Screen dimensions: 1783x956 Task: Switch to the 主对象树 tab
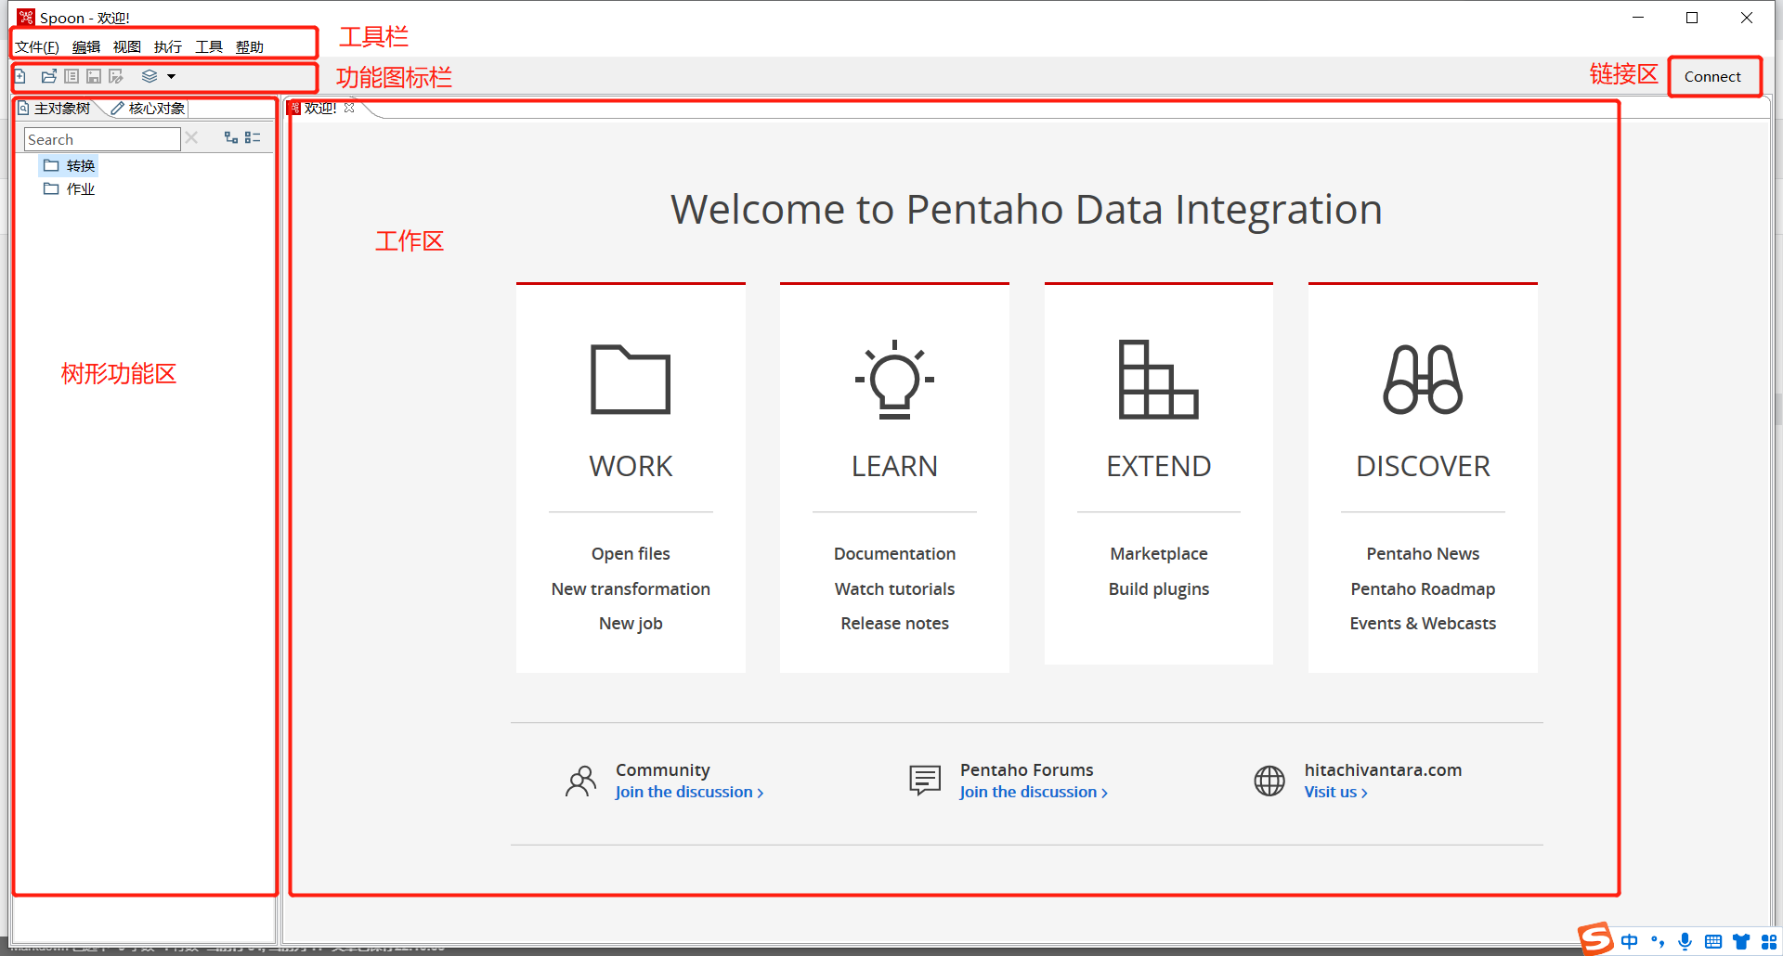pos(55,109)
